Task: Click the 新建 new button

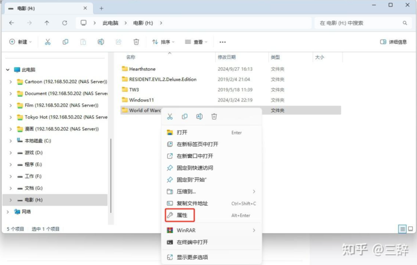Action: 20,42
